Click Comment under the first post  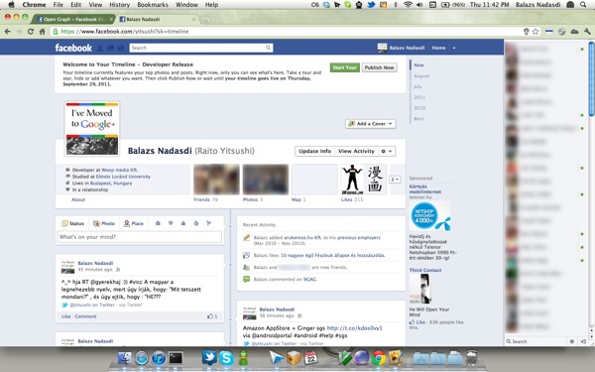coord(85,316)
